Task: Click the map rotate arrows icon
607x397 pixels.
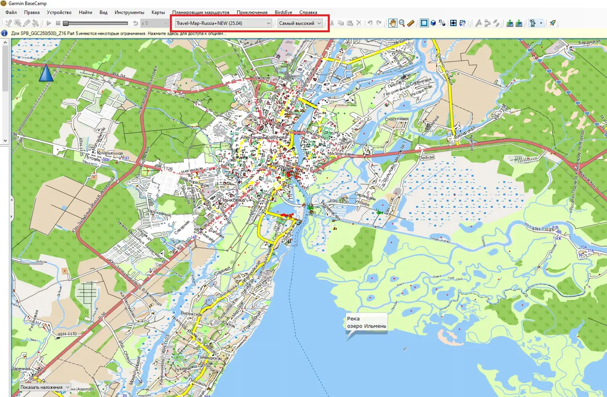Action: (463, 23)
